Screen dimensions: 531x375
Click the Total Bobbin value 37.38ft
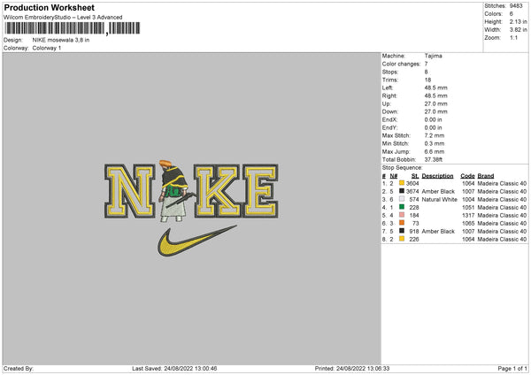click(434, 159)
